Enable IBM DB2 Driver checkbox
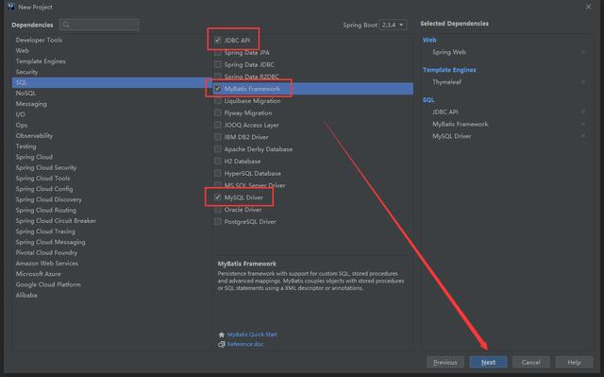Viewport: 604px width, 377px height. point(218,137)
